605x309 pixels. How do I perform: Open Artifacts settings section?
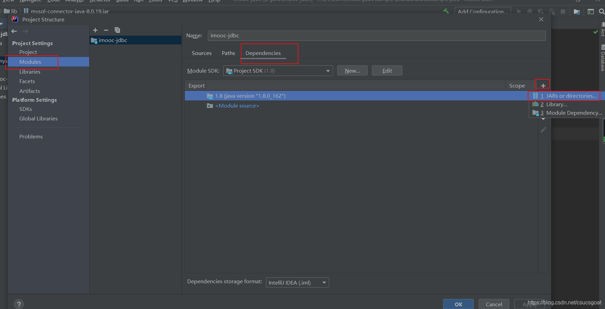click(x=30, y=91)
